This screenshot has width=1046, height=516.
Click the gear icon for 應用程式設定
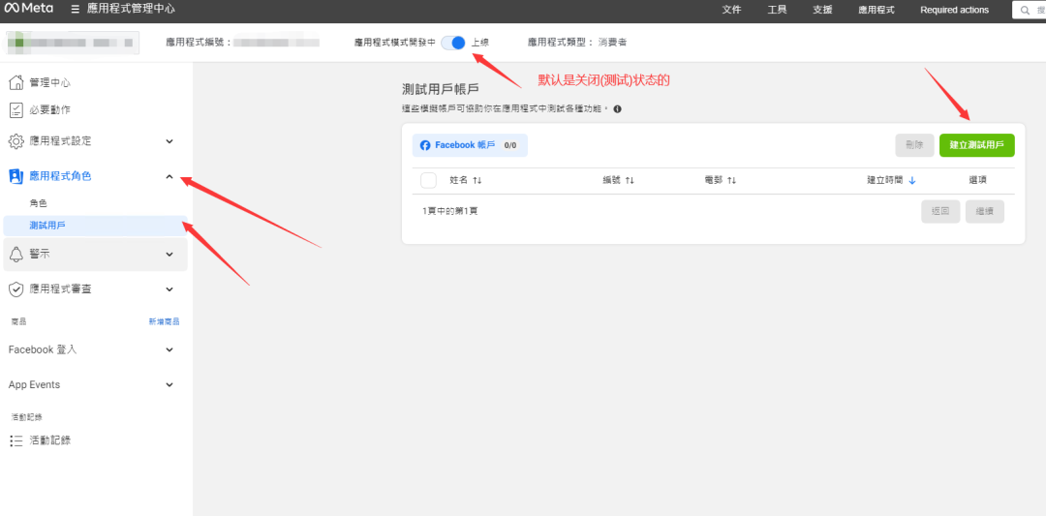[x=16, y=141]
